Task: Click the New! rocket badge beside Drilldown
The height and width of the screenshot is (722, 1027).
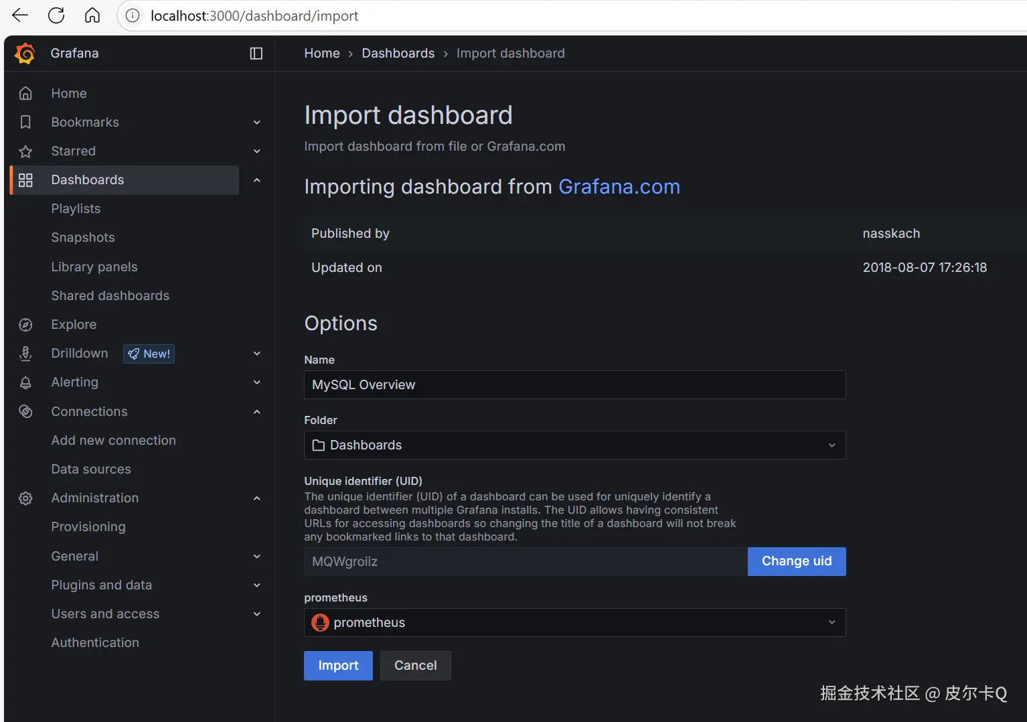Action: click(x=149, y=354)
